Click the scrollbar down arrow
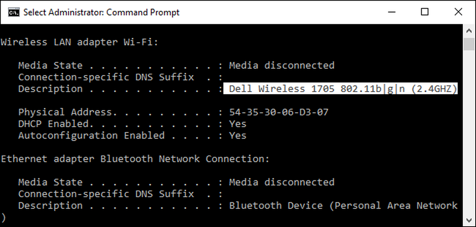476x227 pixels. [x=469, y=220]
